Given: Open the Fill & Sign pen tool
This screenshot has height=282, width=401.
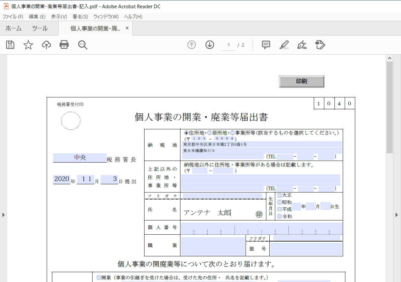Looking at the screenshot, I should (302, 45).
